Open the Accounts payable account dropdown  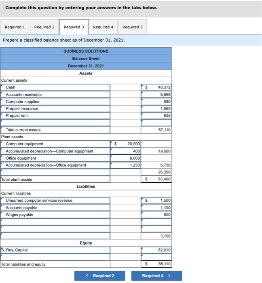point(55,208)
